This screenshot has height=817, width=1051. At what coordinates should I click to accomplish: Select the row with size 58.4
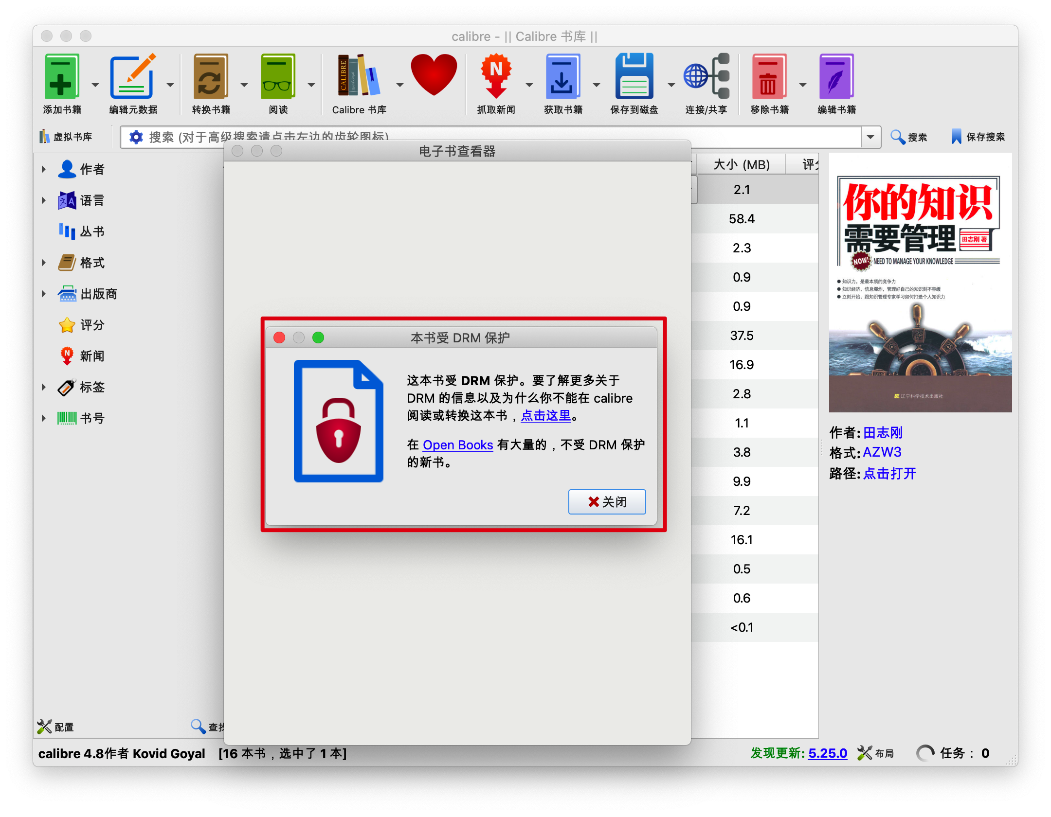coord(755,219)
